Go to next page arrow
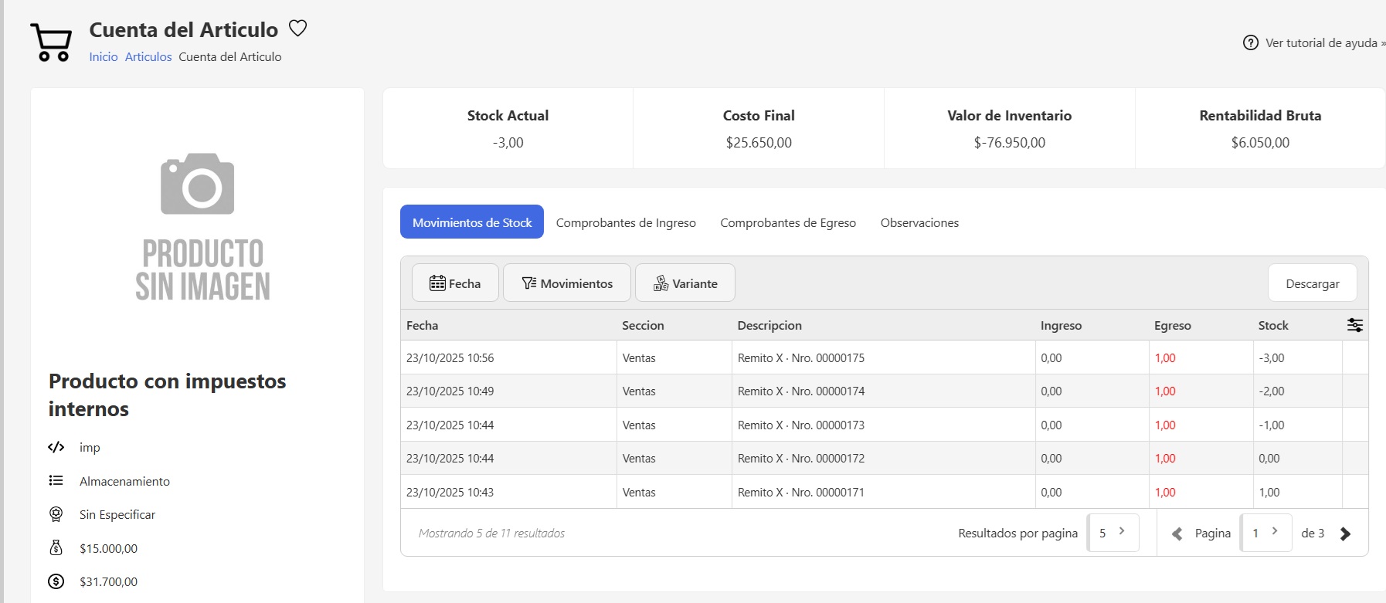The width and height of the screenshot is (1386, 603). click(1345, 534)
